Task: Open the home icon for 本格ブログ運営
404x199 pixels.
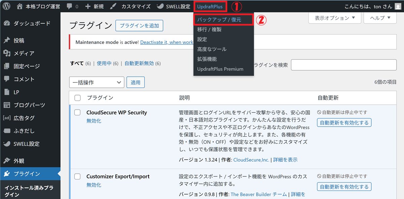Action: pos(20,6)
